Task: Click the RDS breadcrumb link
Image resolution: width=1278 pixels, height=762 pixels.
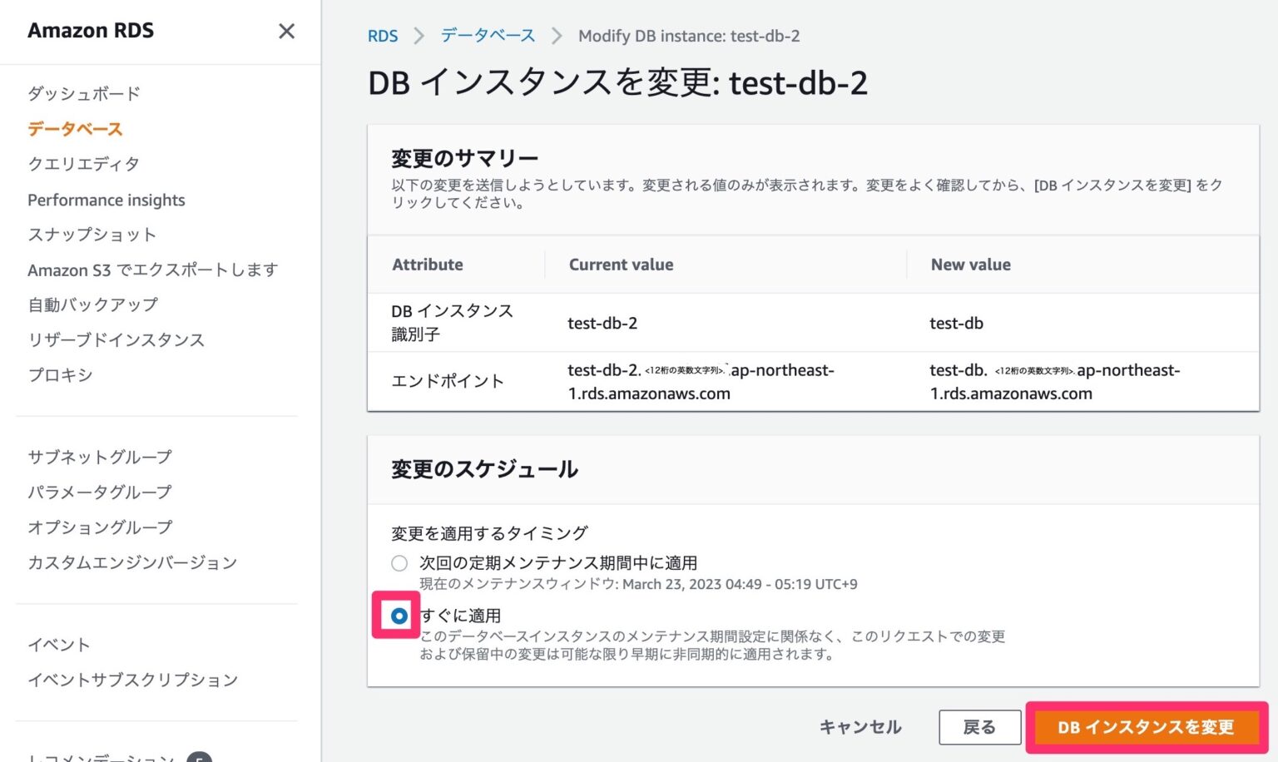Action: (382, 36)
